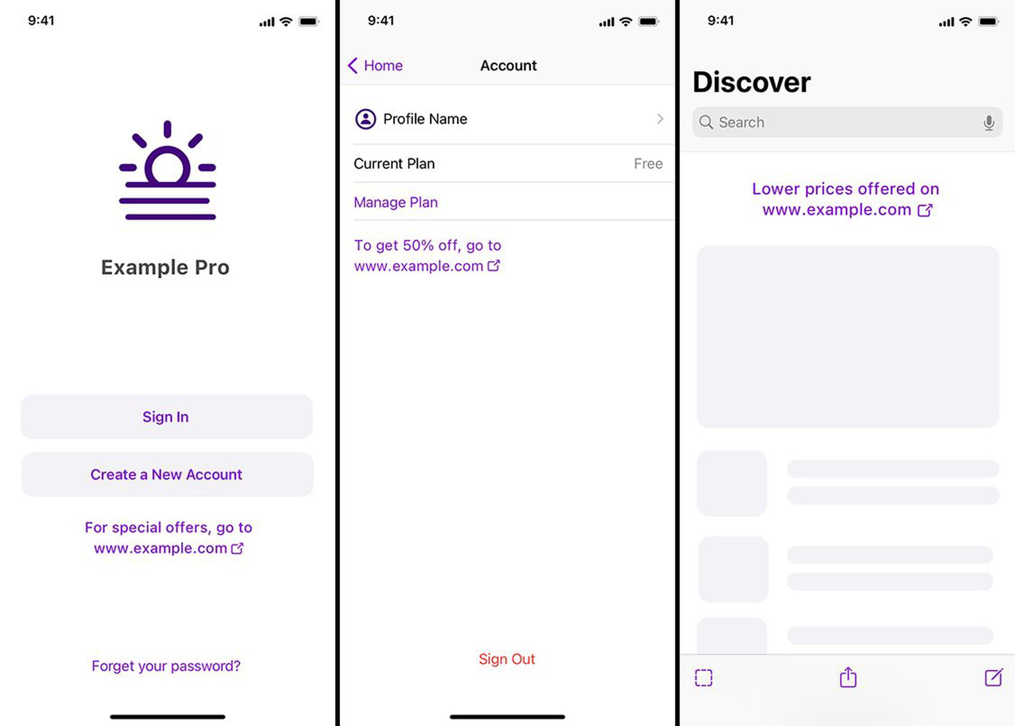Tap the external link icon in Discover screen

click(926, 209)
